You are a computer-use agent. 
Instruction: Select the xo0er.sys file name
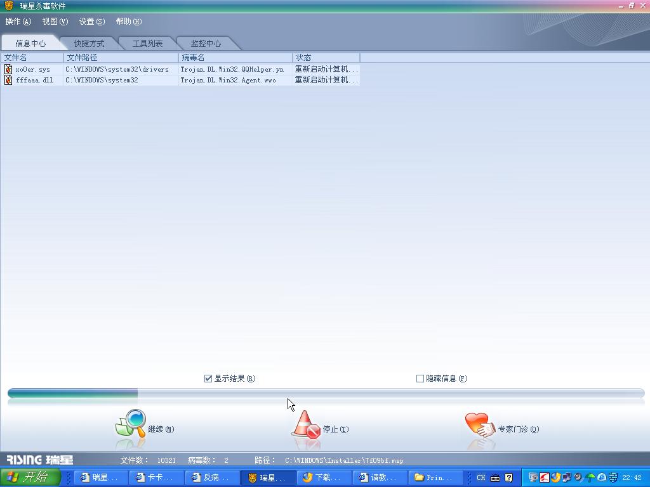tap(33, 69)
